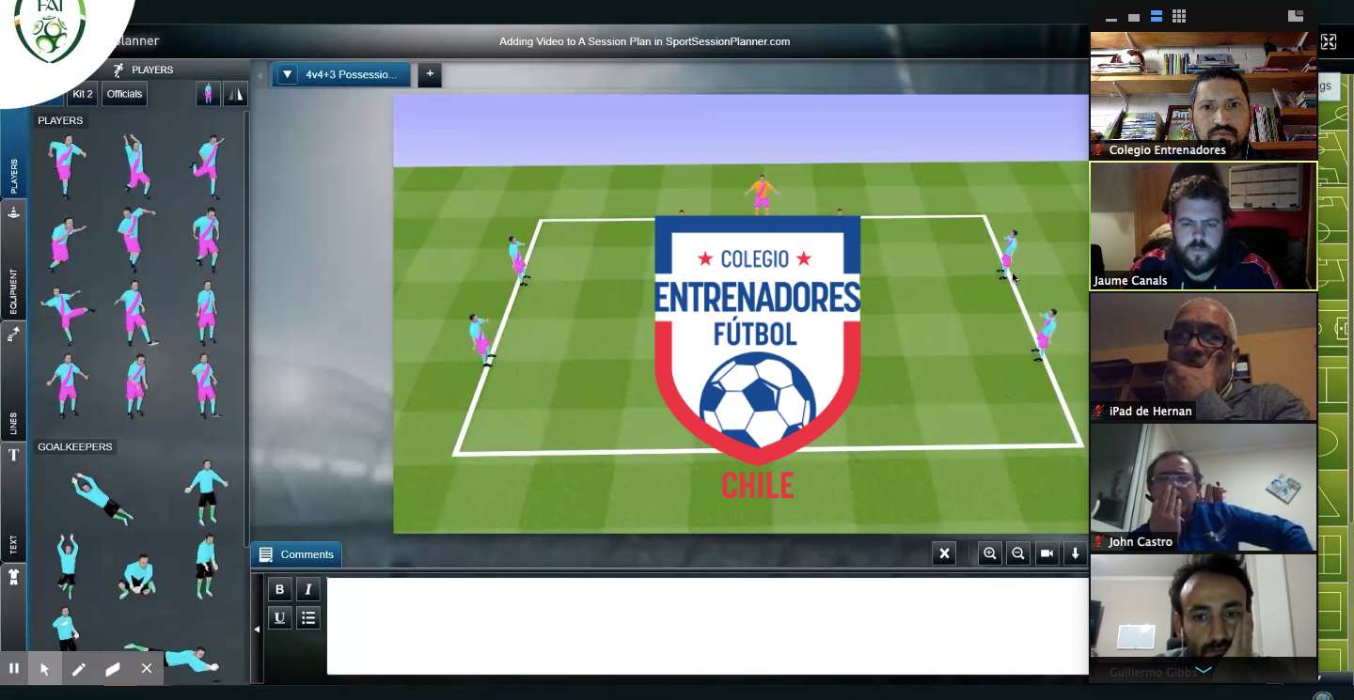Select the pointer annotation tool

tap(44, 669)
